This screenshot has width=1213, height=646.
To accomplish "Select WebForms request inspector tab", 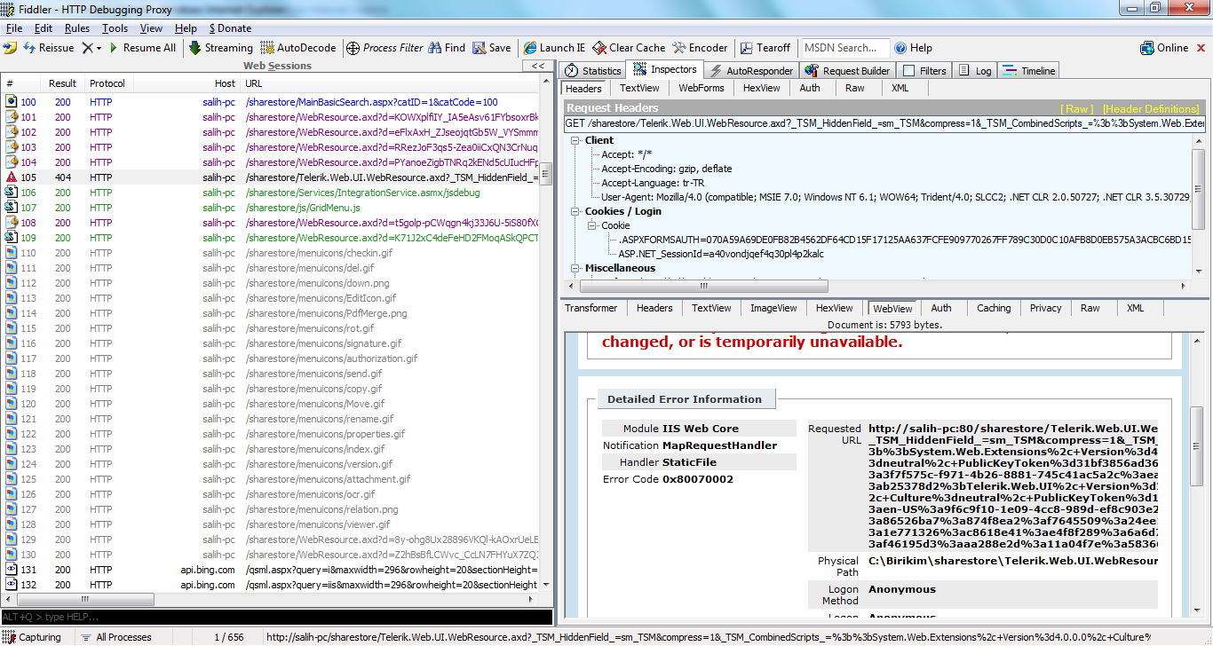I will pyautogui.click(x=702, y=88).
